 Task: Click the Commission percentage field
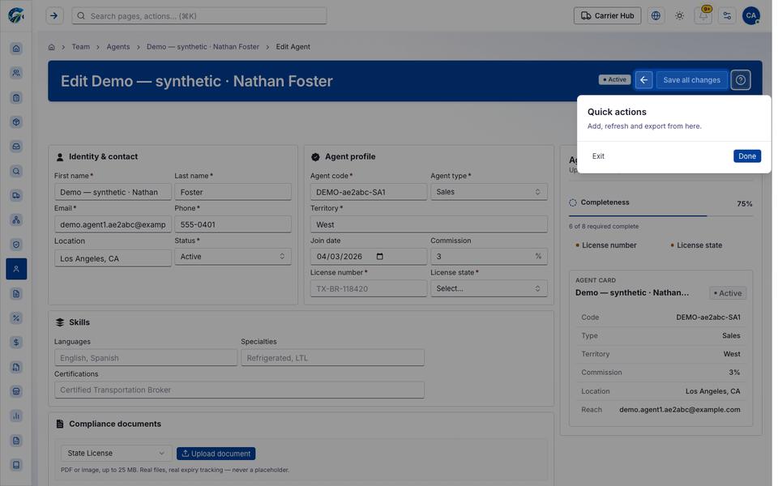[489, 257]
